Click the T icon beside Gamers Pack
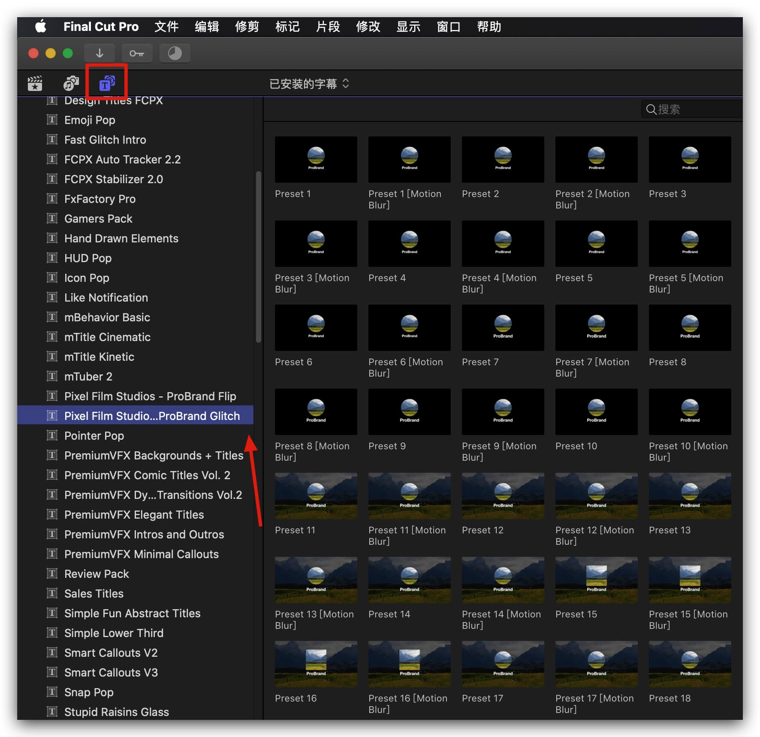 click(x=52, y=218)
